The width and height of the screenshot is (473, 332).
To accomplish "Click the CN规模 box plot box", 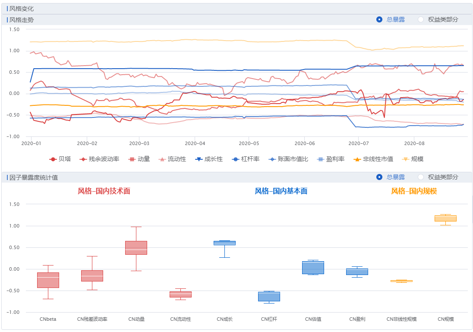I will [445, 218].
